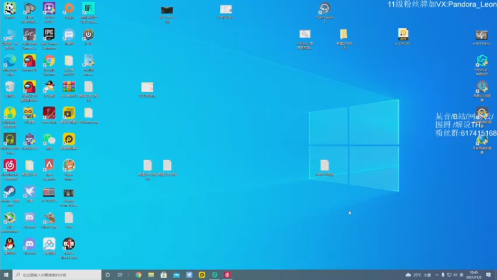Launch NetEase Cloud Music desktop shortcut
497x280 pixels.
coord(10,166)
